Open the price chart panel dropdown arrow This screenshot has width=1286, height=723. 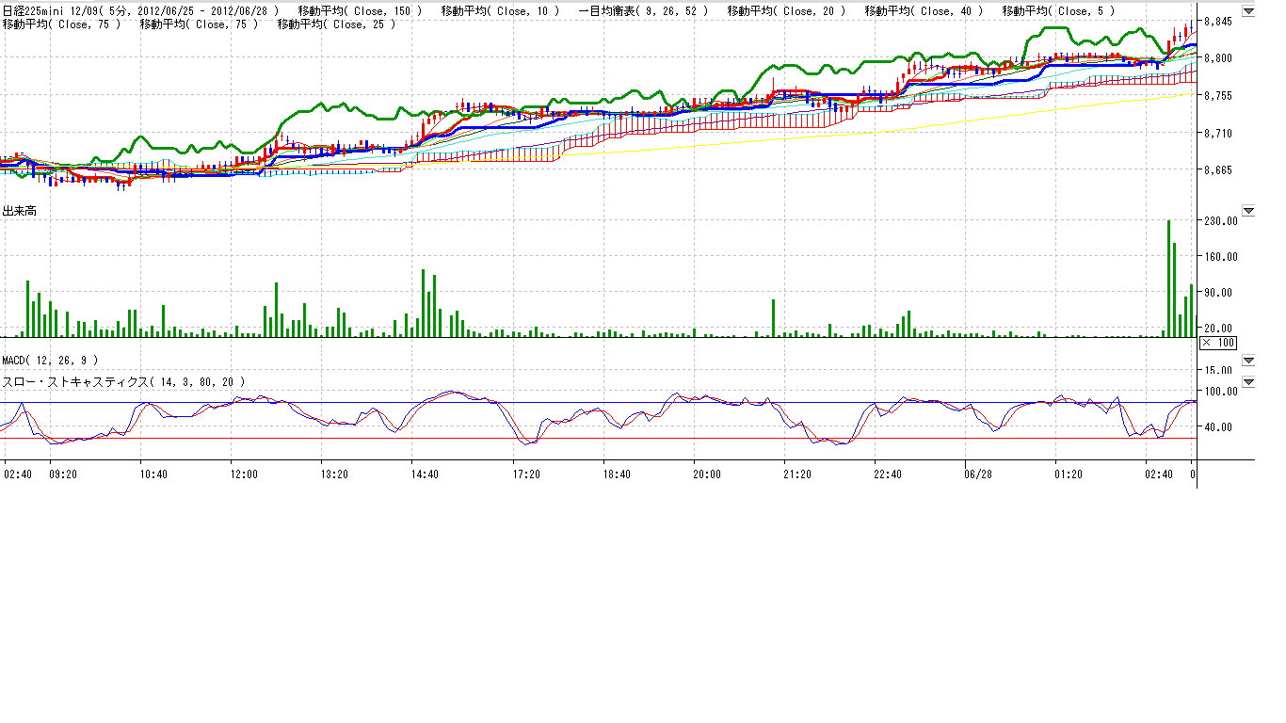pyautogui.click(x=1248, y=9)
